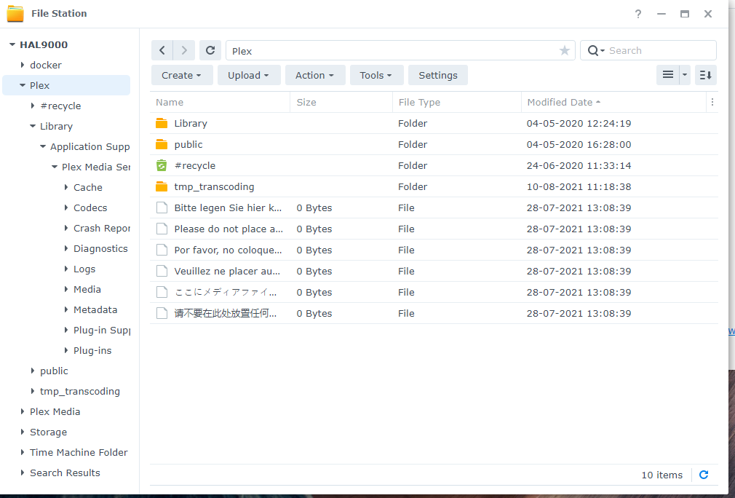Open Storage shared folder in tree
The height and width of the screenshot is (498, 735).
48,432
